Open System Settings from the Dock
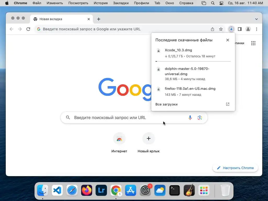Screen dimensions: 268x201 click(145, 190)
